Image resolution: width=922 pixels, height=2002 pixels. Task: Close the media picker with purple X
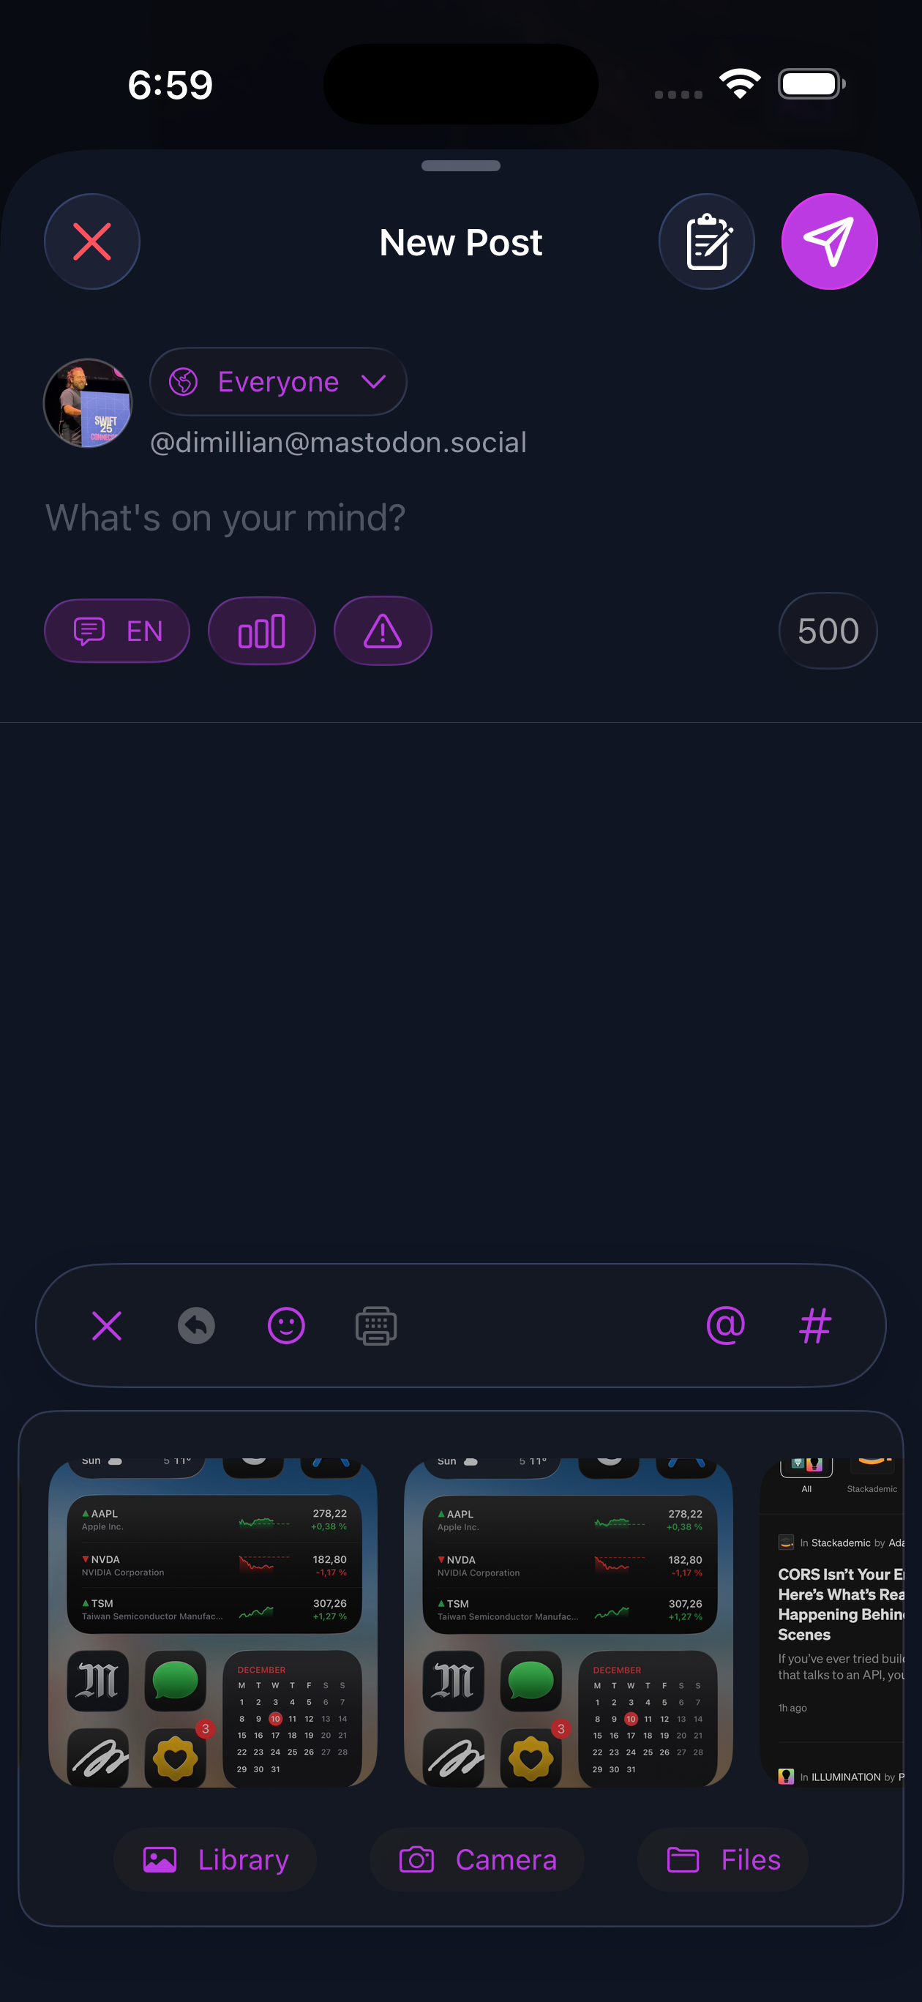click(107, 1326)
